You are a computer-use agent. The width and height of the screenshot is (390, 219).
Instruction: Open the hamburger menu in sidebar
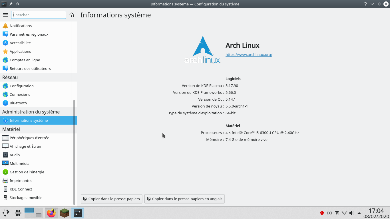5,15
